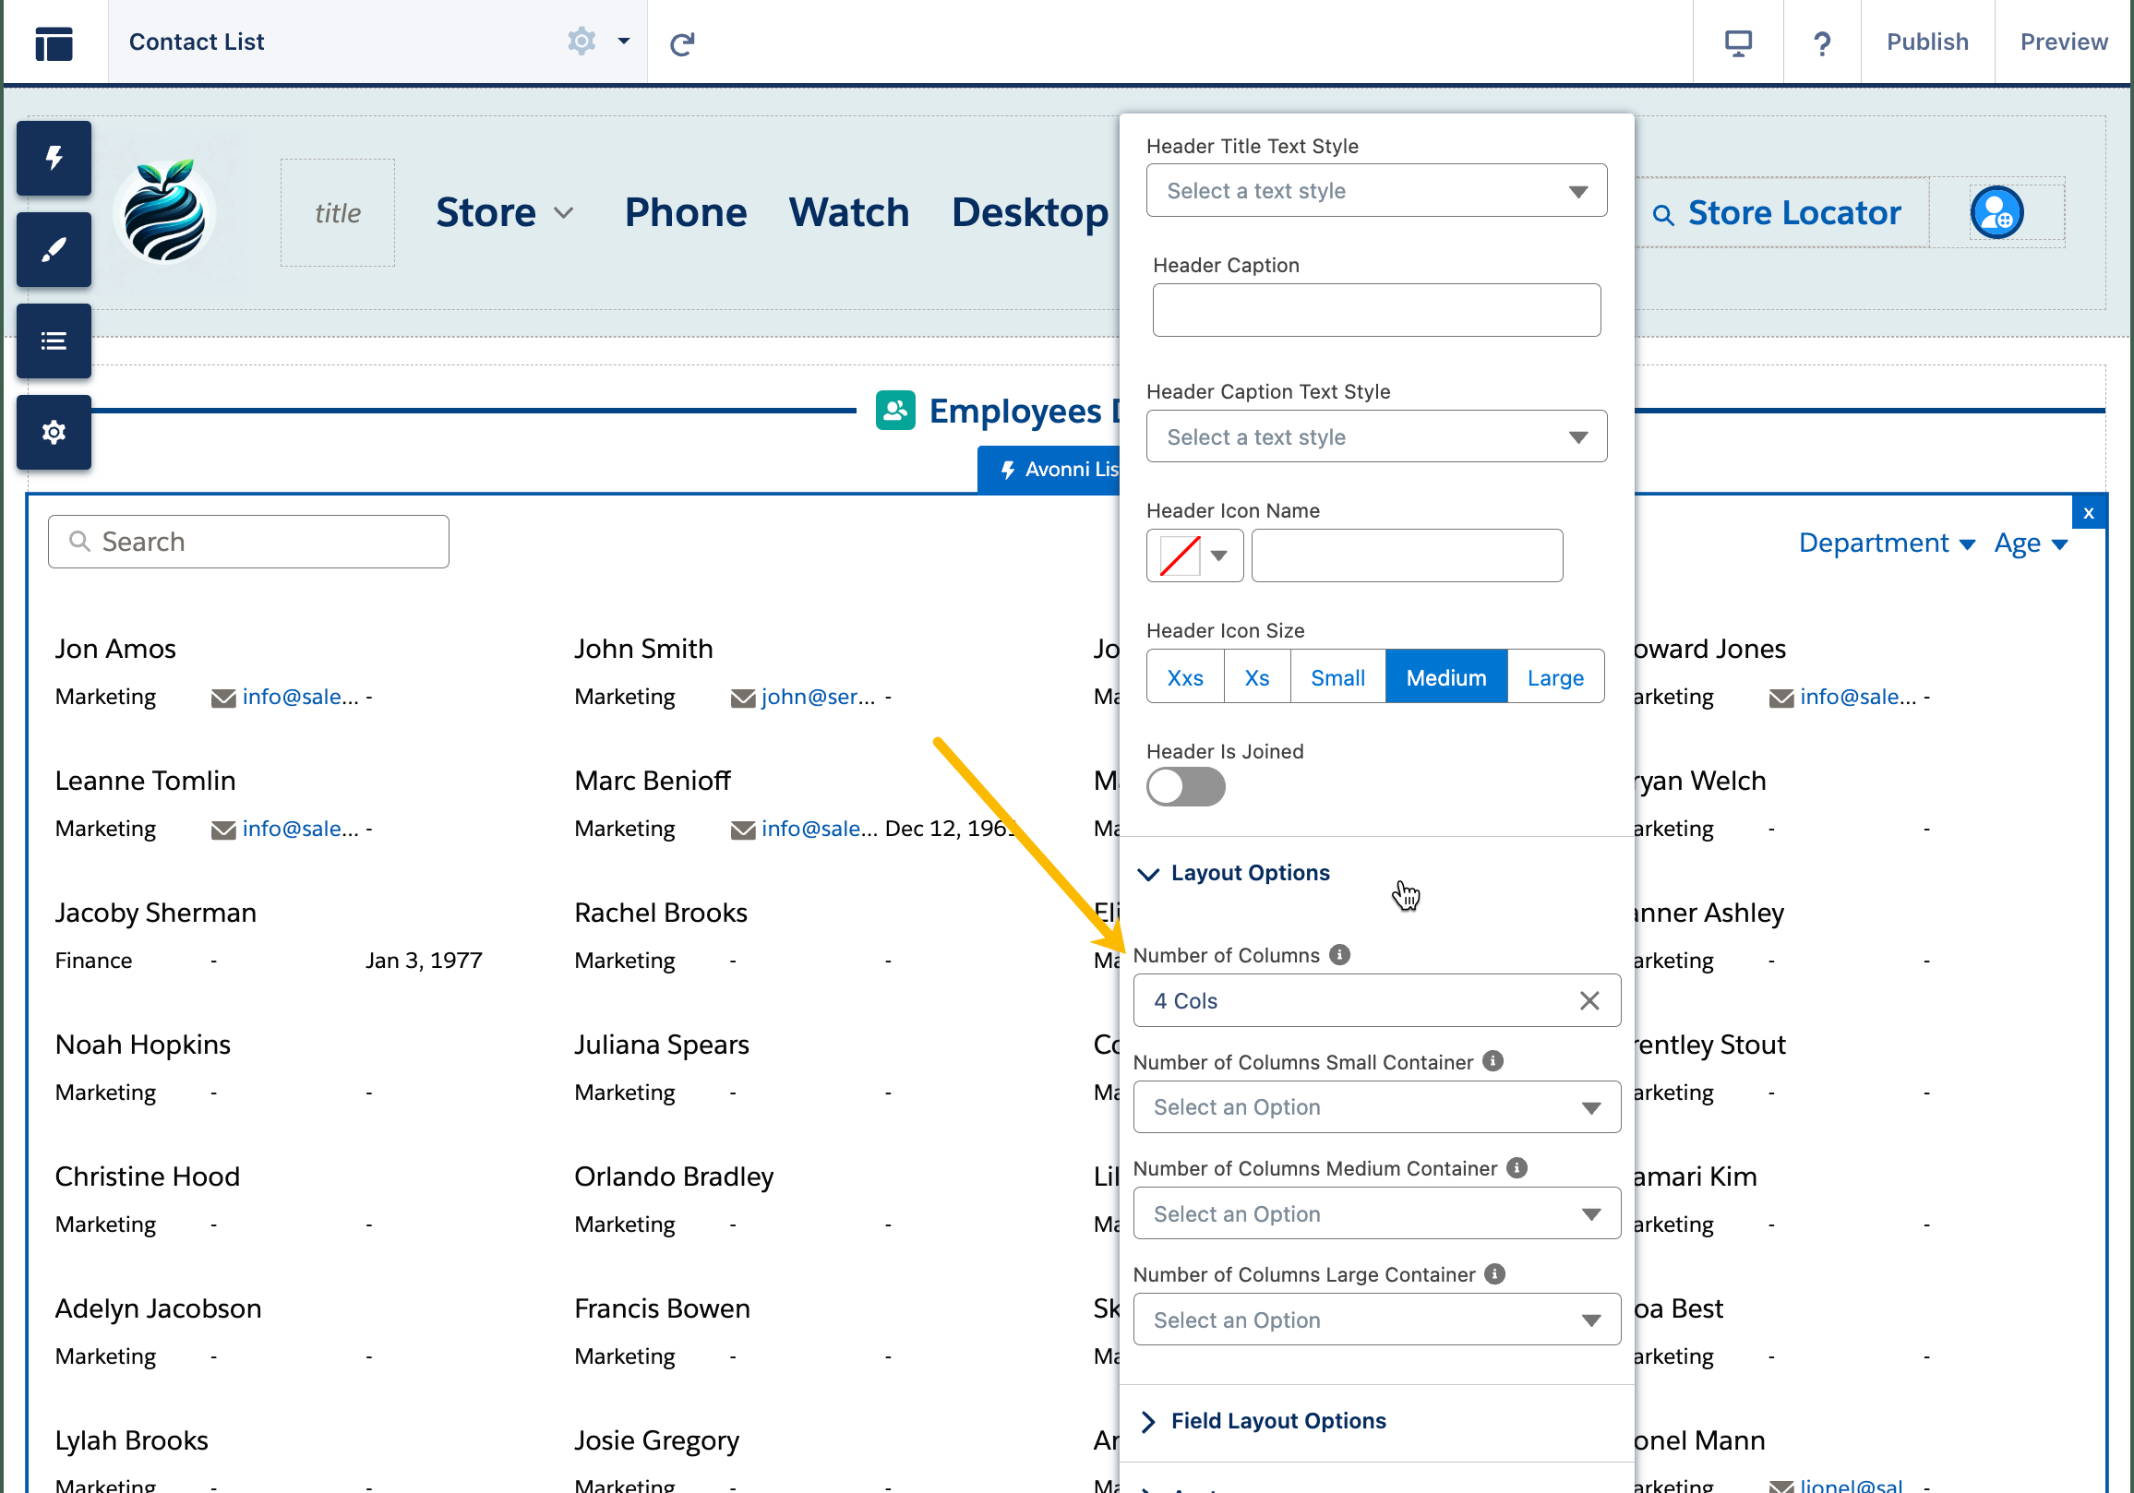Image resolution: width=2134 pixels, height=1493 pixels.
Task: Click the user profile avatar icon
Action: coord(1996,213)
